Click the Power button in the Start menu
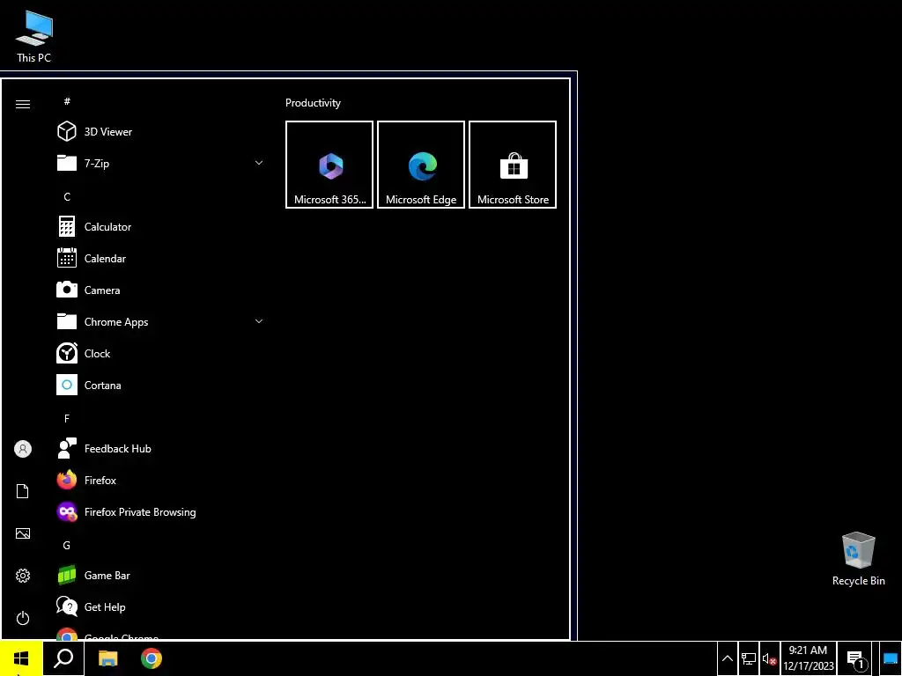The height and width of the screenshot is (676, 902). pyautogui.click(x=23, y=618)
